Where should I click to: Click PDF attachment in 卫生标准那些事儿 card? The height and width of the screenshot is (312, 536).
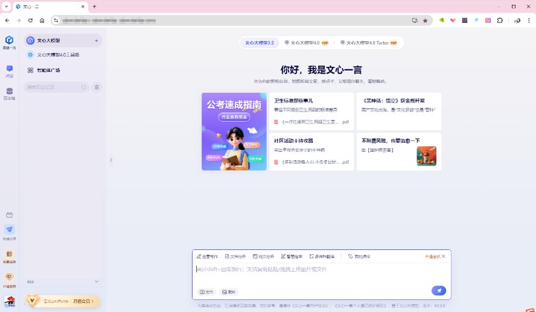(311, 122)
